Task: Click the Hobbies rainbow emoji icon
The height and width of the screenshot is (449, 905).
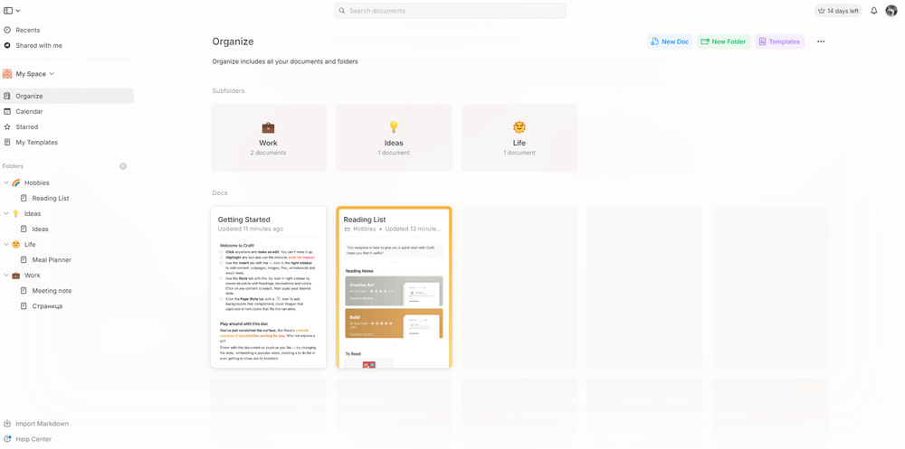Action: coord(16,182)
